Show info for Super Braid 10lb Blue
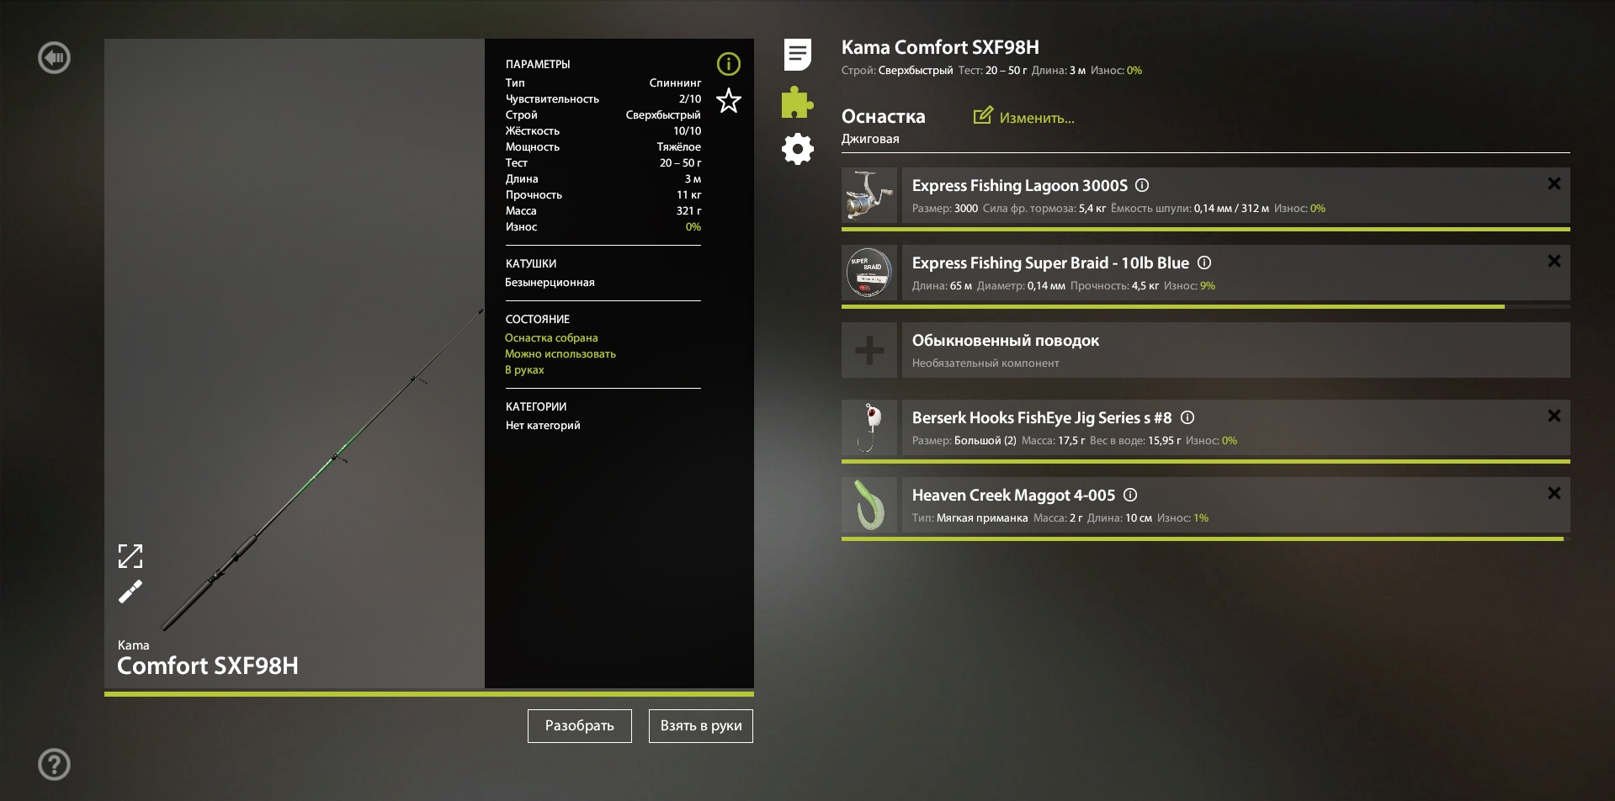The image size is (1615, 801). (x=1204, y=263)
